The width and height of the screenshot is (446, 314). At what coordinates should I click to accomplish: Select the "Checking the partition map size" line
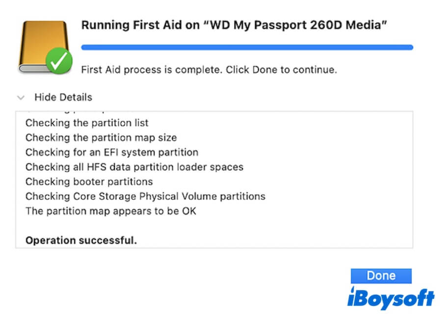click(101, 137)
